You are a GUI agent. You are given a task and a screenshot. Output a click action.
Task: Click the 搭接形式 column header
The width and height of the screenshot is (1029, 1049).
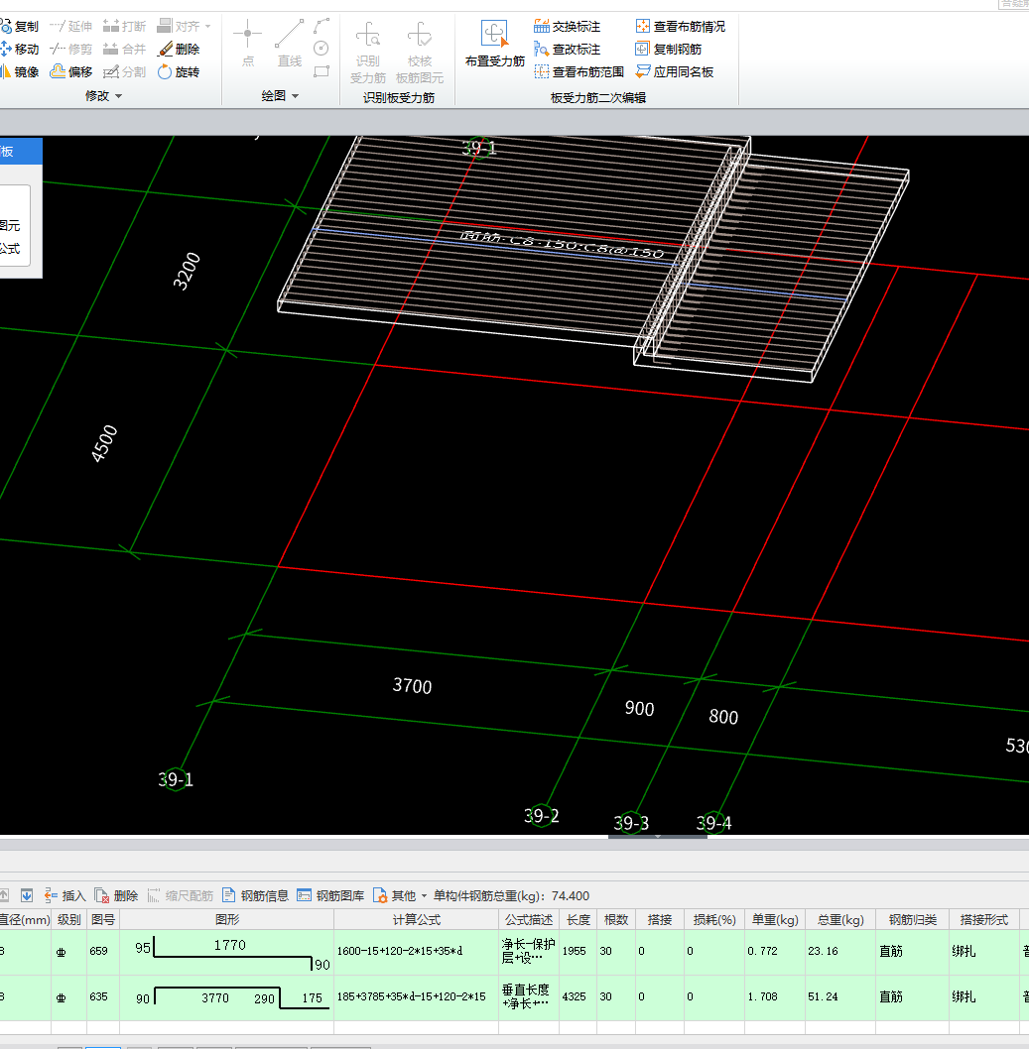(x=983, y=919)
